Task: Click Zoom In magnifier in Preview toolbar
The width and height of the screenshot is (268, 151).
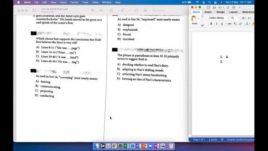Action: click(x=101, y=10)
